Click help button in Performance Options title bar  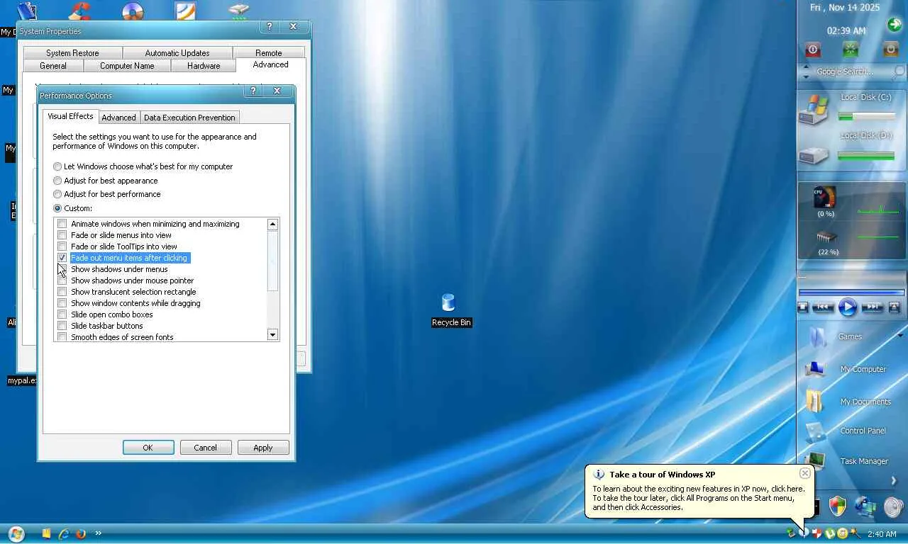tap(253, 91)
